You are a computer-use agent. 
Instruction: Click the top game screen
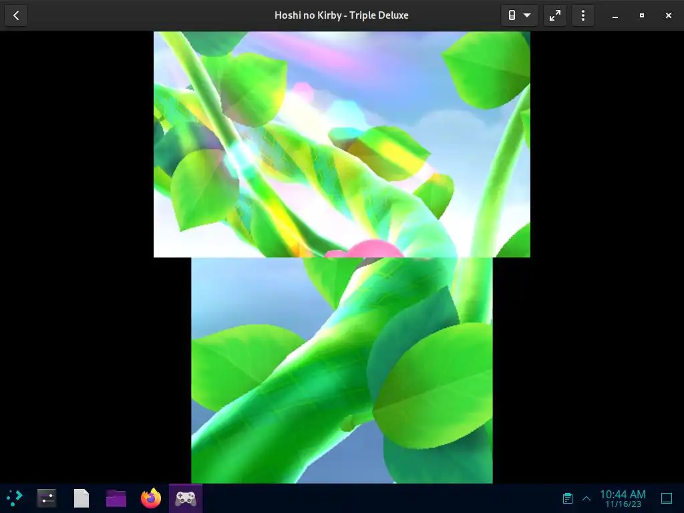342,144
